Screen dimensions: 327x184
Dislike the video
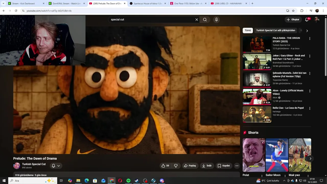[x=176, y=166]
